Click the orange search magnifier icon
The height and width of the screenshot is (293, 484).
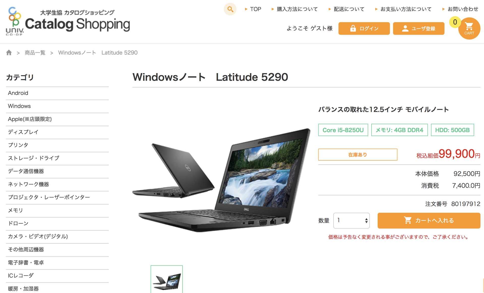coord(230,9)
